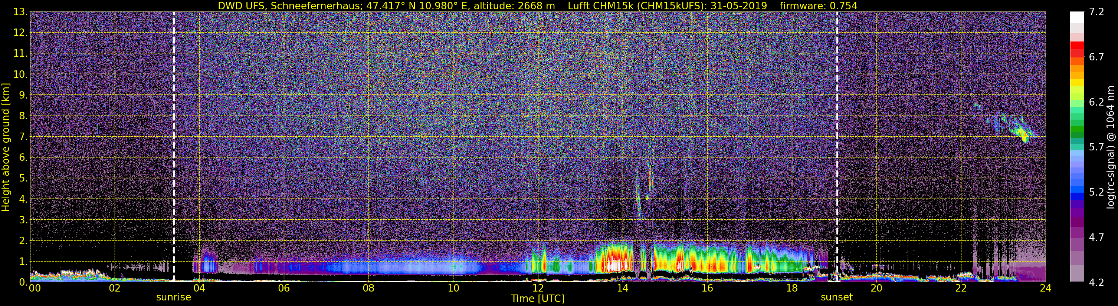The image size is (1118, 306).
Task: Click the height tick label '13.'
Action: pyautogui.click(x=20, y=12)
